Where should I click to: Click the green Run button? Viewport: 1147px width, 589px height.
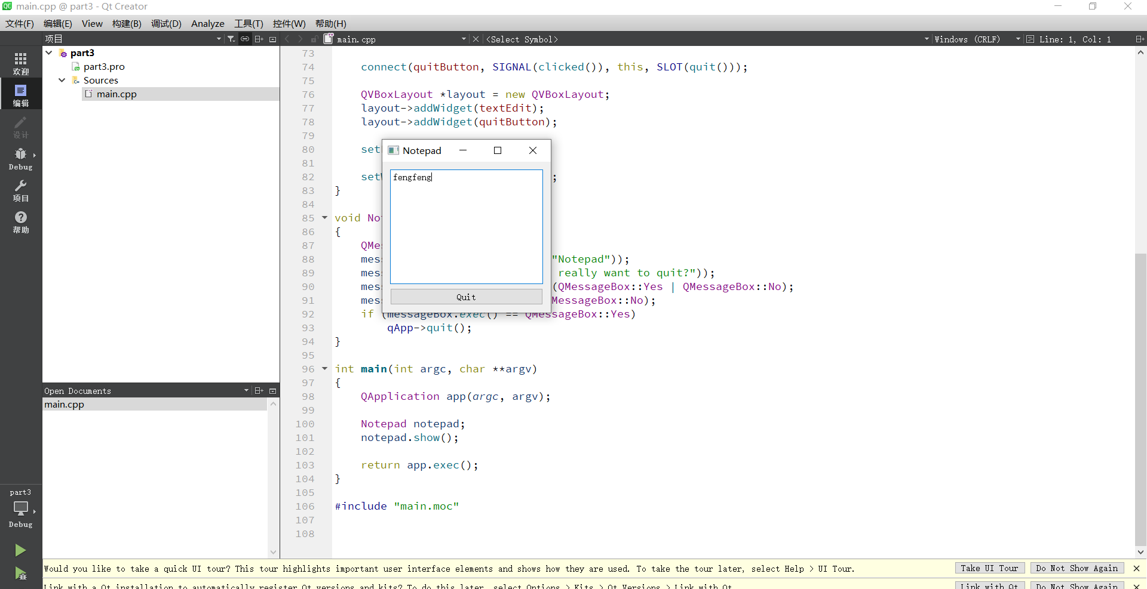tap(20, 550)
